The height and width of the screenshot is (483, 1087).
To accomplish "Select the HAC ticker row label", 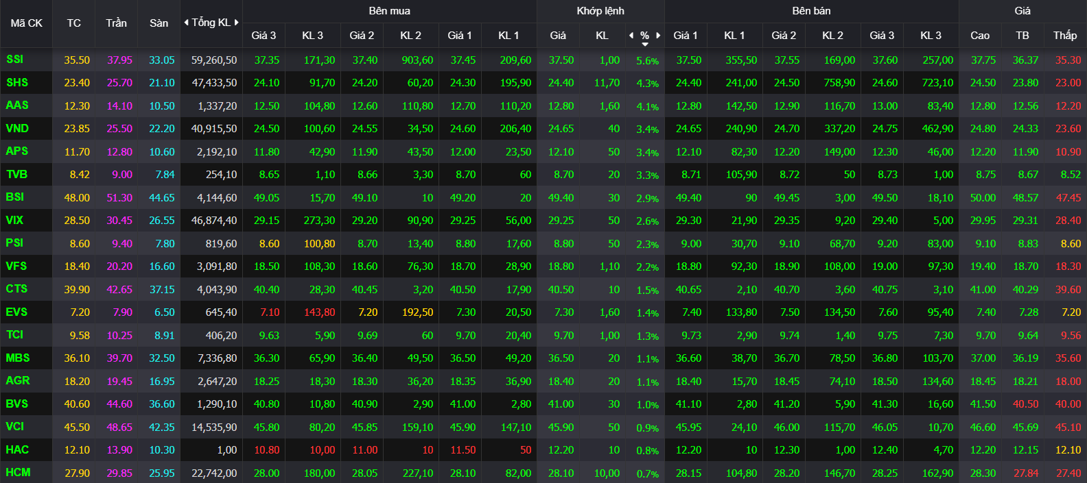I will click(x=17, y=449).
